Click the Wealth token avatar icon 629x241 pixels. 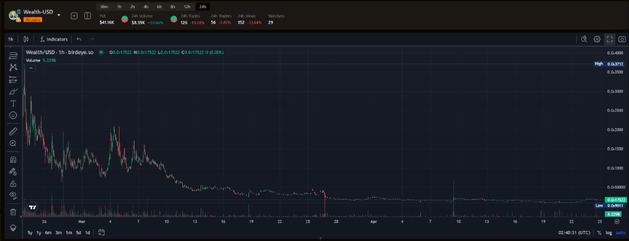(x=14, y=15)
